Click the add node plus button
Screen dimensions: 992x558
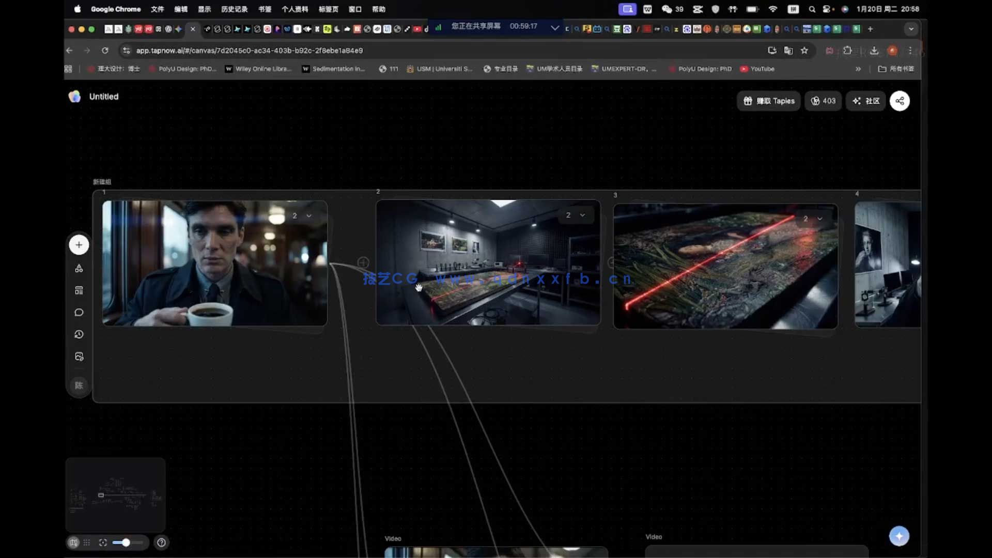[x=79, y=245]
